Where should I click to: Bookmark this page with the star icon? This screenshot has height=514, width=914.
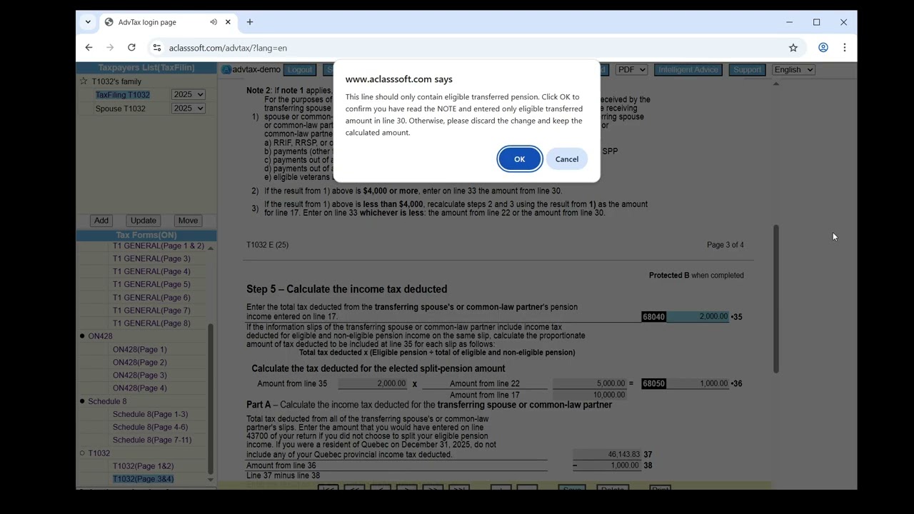click(793, 48)
